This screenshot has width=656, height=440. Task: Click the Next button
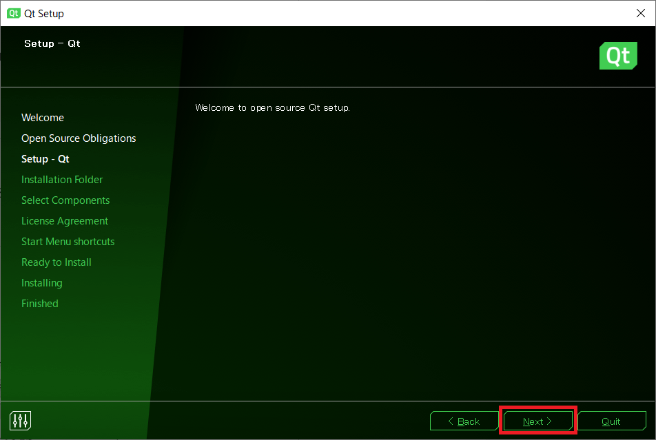click(x=537, y=421)
